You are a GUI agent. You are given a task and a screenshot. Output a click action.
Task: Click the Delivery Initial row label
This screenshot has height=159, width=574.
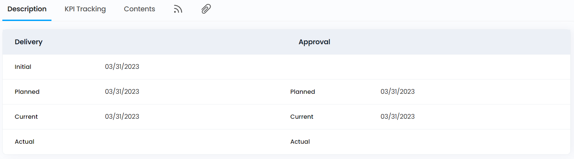(23, 67)
